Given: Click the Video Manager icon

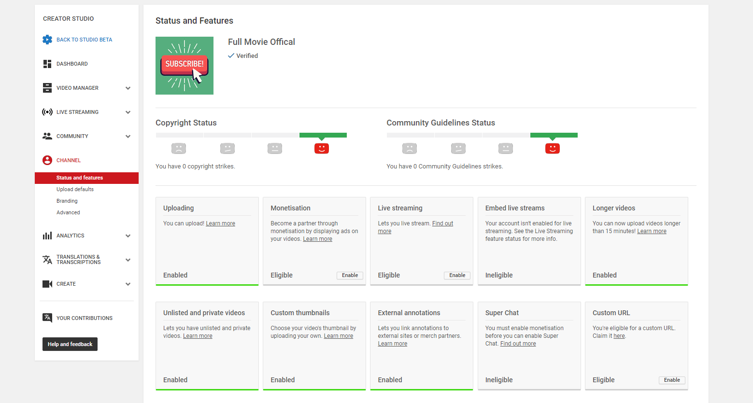Looking at the screenshot, I should 47,88.
